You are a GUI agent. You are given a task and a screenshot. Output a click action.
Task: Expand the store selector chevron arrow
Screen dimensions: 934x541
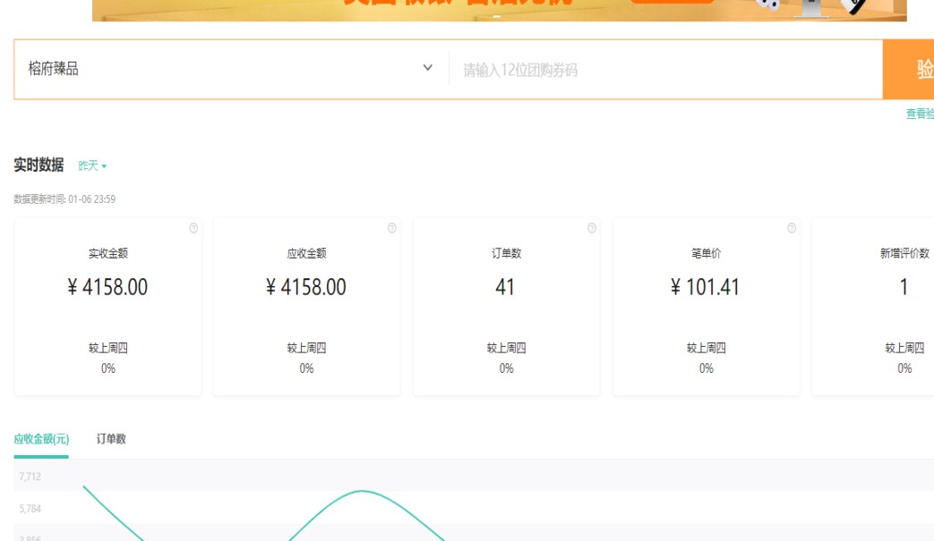pos(427,68)
